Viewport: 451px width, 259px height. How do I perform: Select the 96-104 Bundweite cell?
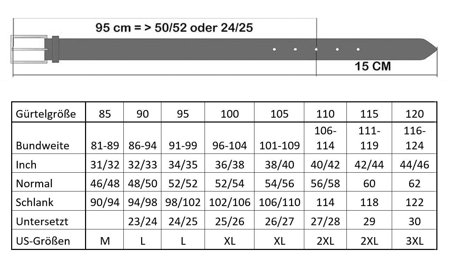pyautogui.click(x=229, y=145)
